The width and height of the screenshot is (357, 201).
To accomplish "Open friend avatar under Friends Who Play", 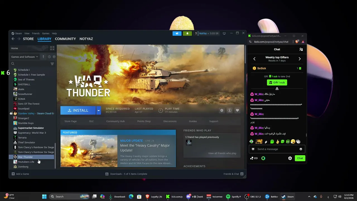I will point(189,142).
